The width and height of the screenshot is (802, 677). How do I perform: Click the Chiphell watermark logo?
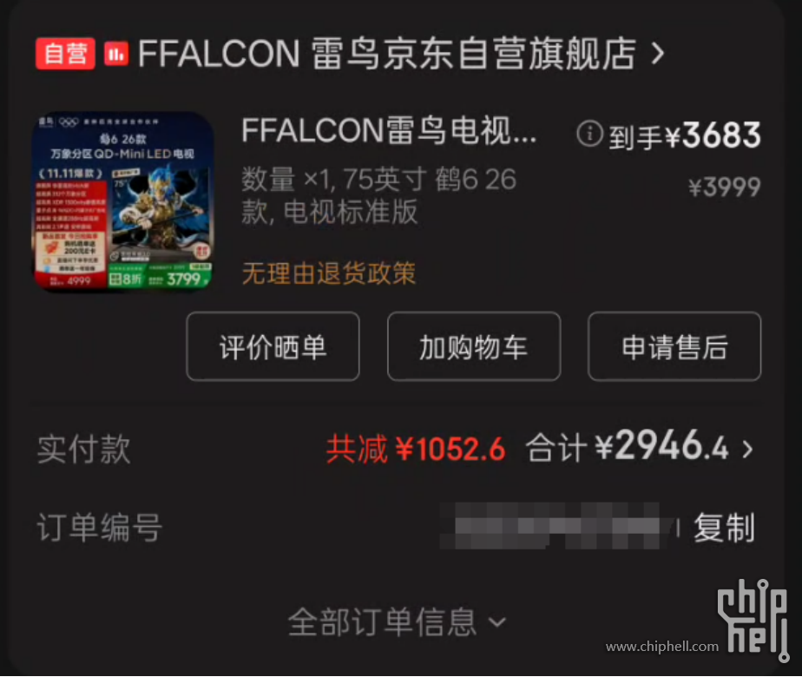752,620
